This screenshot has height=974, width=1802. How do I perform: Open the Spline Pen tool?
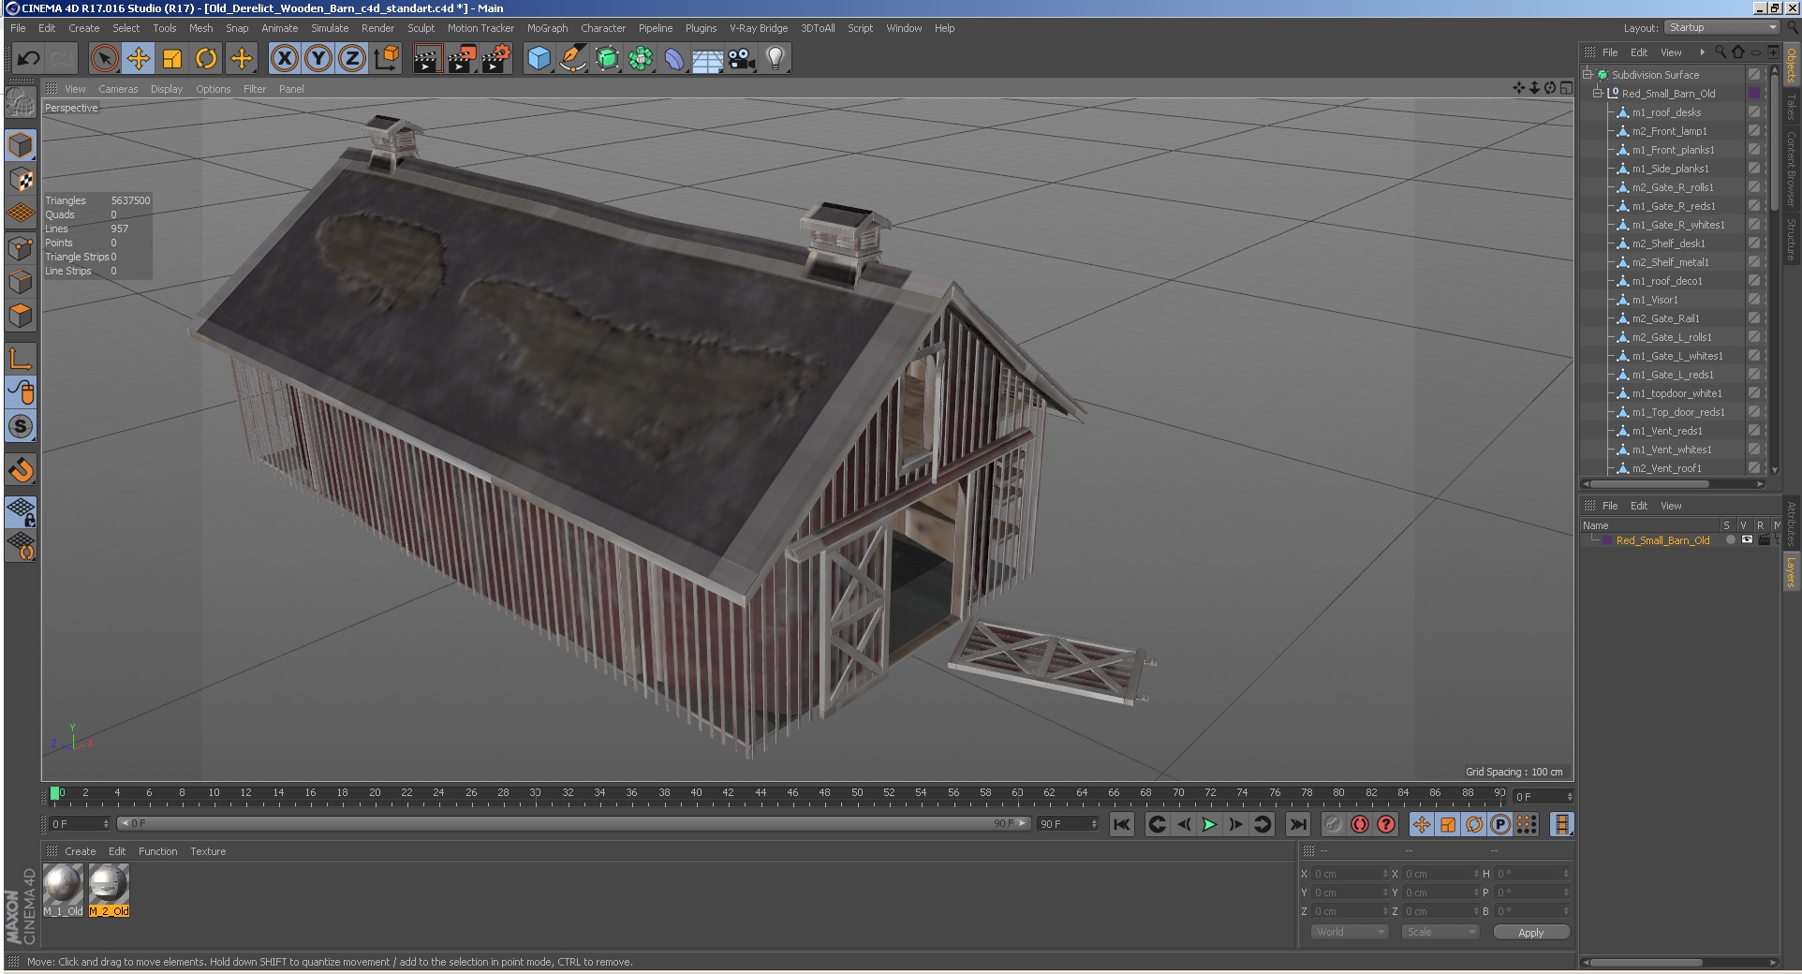click(572, 59)
